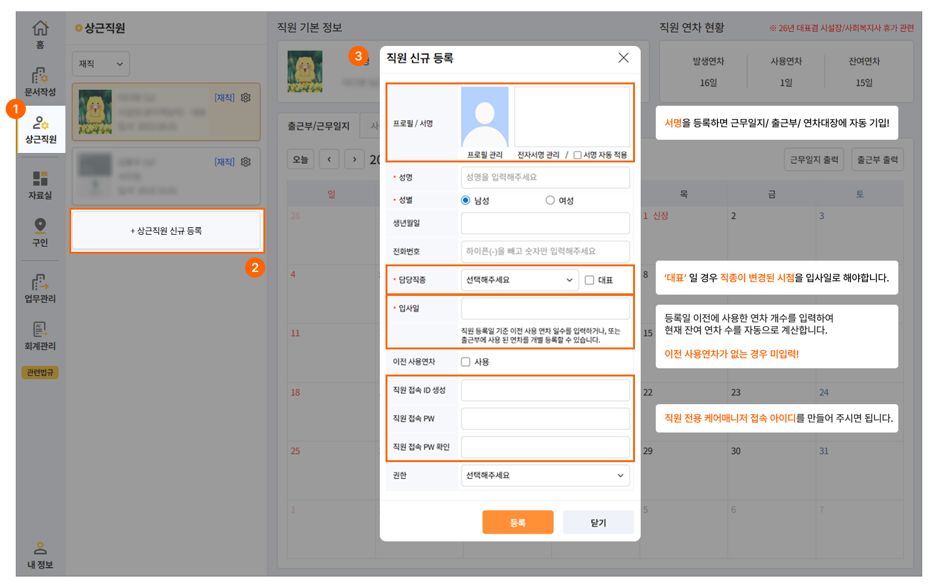This screenshot has height=588, width=938.
Task: Open the 권한 dropdown
Action: [x=545, y=475]
